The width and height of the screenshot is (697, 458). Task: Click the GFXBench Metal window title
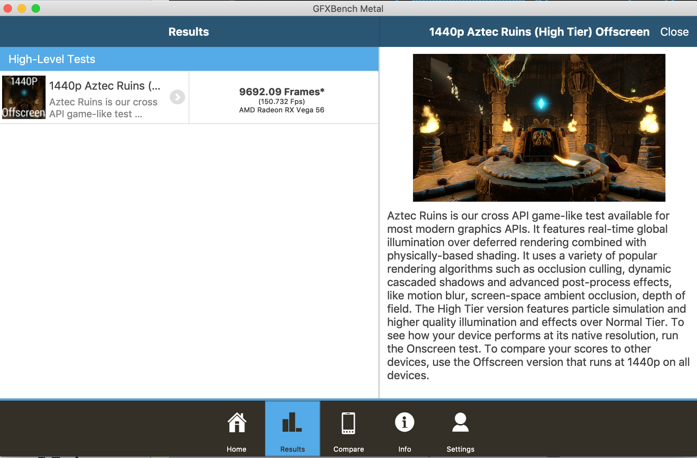tap(348, 9)
